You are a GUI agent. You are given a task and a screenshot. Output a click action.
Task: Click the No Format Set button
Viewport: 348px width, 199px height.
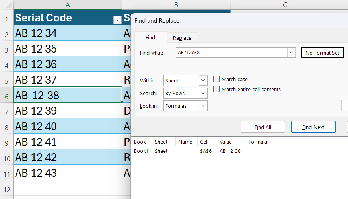click(x=322, y=53)
